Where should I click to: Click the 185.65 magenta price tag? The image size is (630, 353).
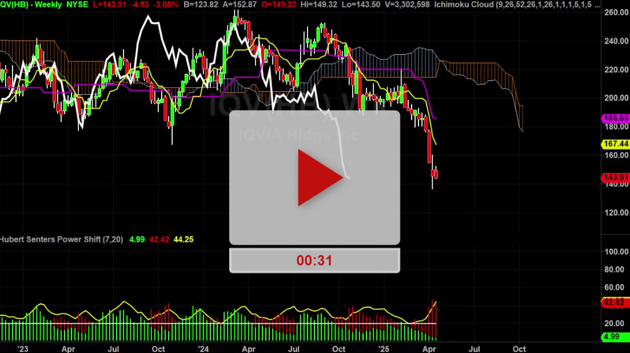point(616,118)
